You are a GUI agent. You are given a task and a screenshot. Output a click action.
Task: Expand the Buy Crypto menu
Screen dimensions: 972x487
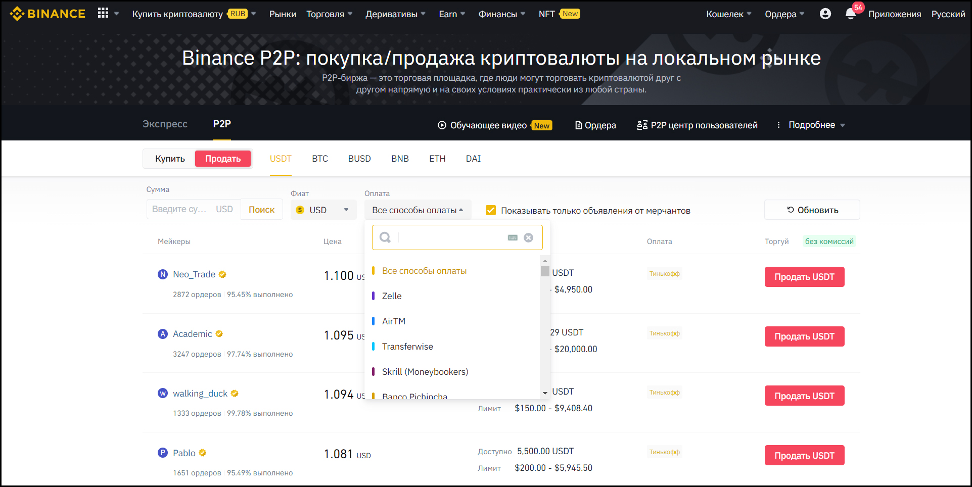[x=194, y=14]
